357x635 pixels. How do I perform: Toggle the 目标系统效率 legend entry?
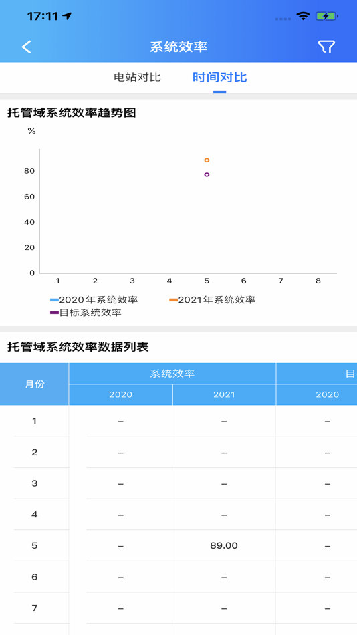click(86, 313)
